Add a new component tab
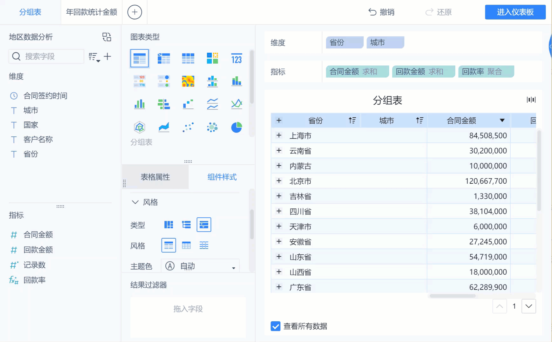 (x=135, y=12)
